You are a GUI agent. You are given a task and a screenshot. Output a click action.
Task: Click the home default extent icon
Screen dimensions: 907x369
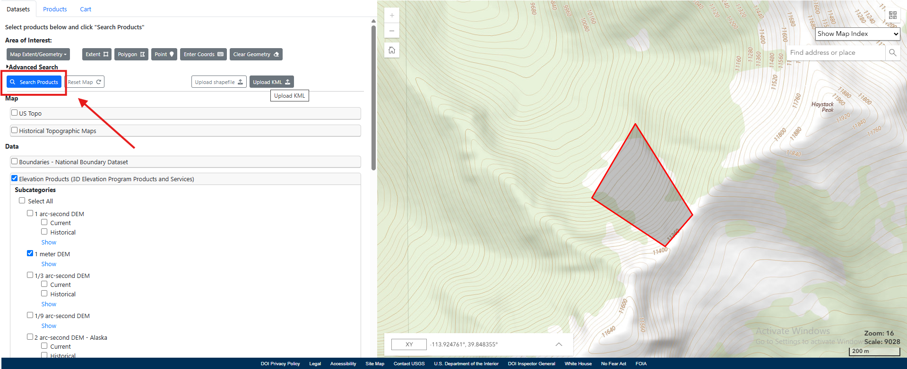tap(392, 50)
